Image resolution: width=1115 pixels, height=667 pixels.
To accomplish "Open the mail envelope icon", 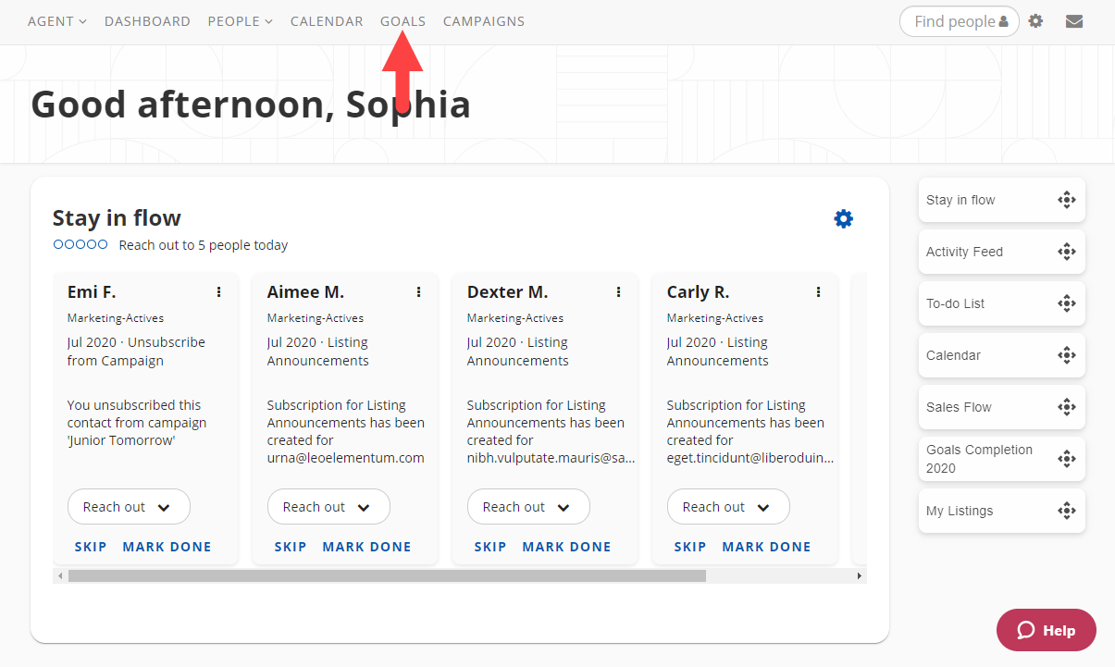I will (x=1074, y=21).
